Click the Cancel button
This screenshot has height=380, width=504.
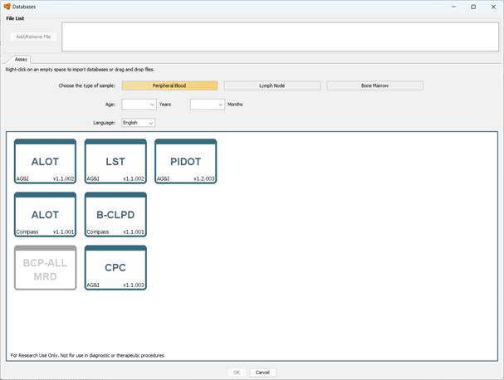(x=262, y=373)
